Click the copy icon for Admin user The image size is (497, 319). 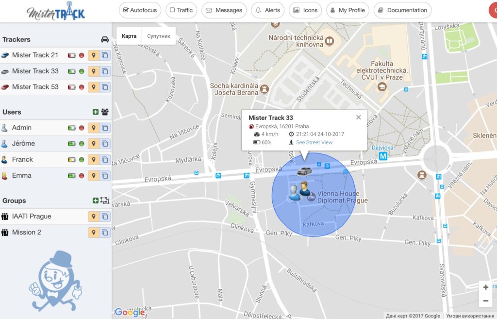(105, 128)
